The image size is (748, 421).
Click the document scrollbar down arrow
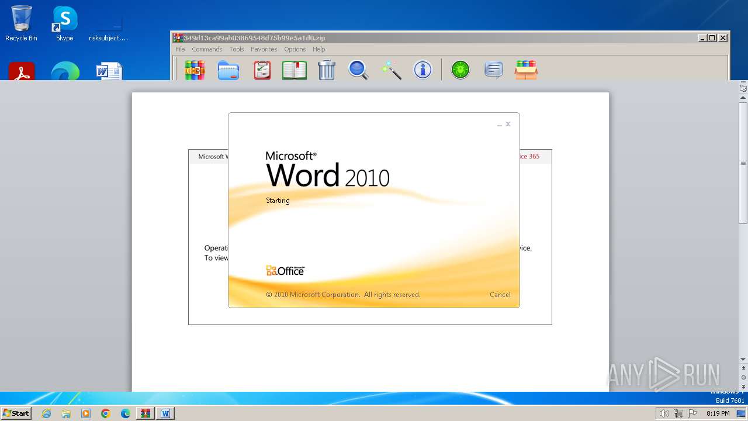click(x=743, y=359)
